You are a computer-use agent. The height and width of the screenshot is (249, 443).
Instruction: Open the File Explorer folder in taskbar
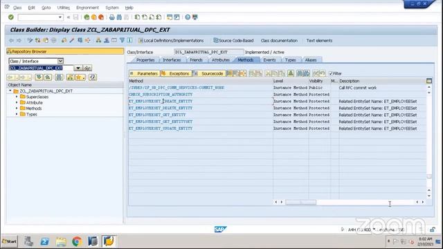coord(61,241)
